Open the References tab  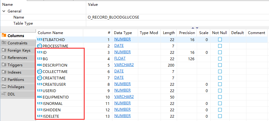18,58
